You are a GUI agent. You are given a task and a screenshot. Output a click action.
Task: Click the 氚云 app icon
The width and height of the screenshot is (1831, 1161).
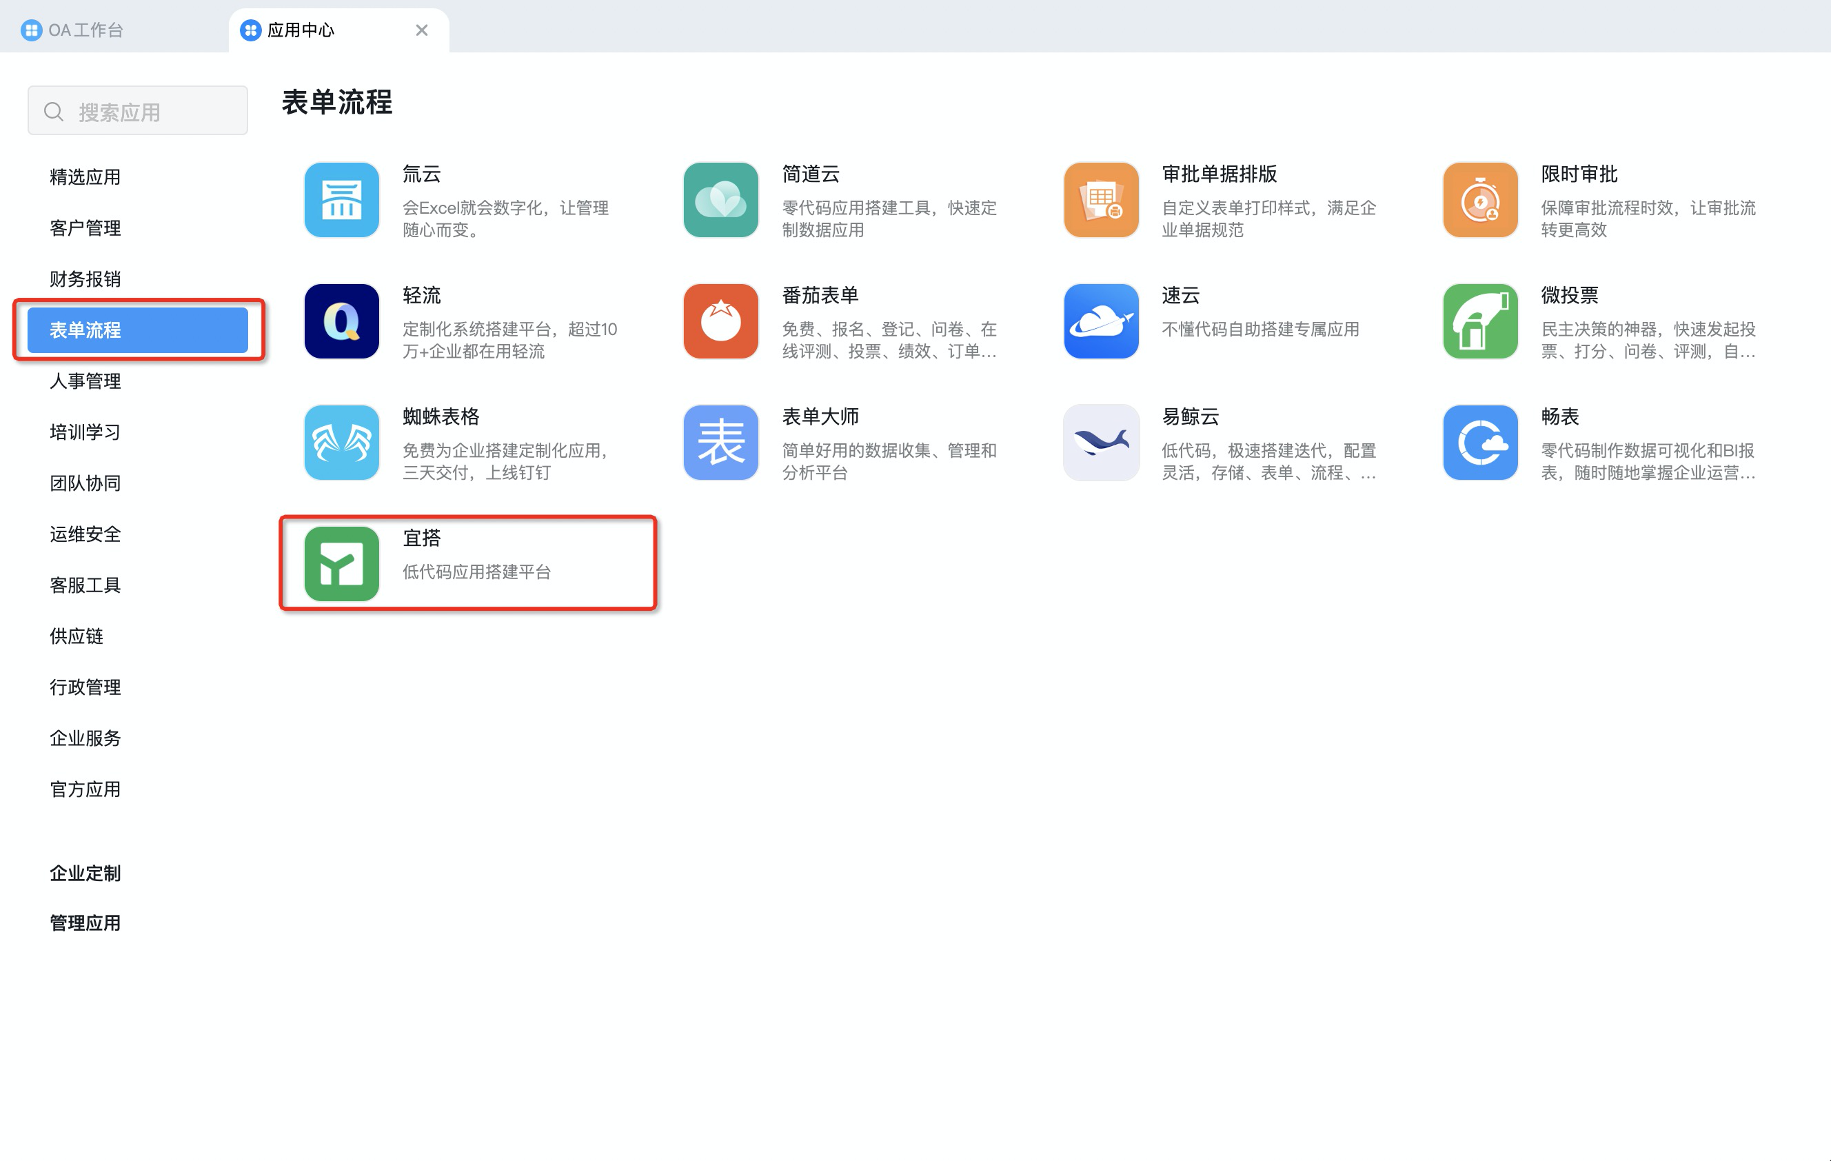pos(341,200)
